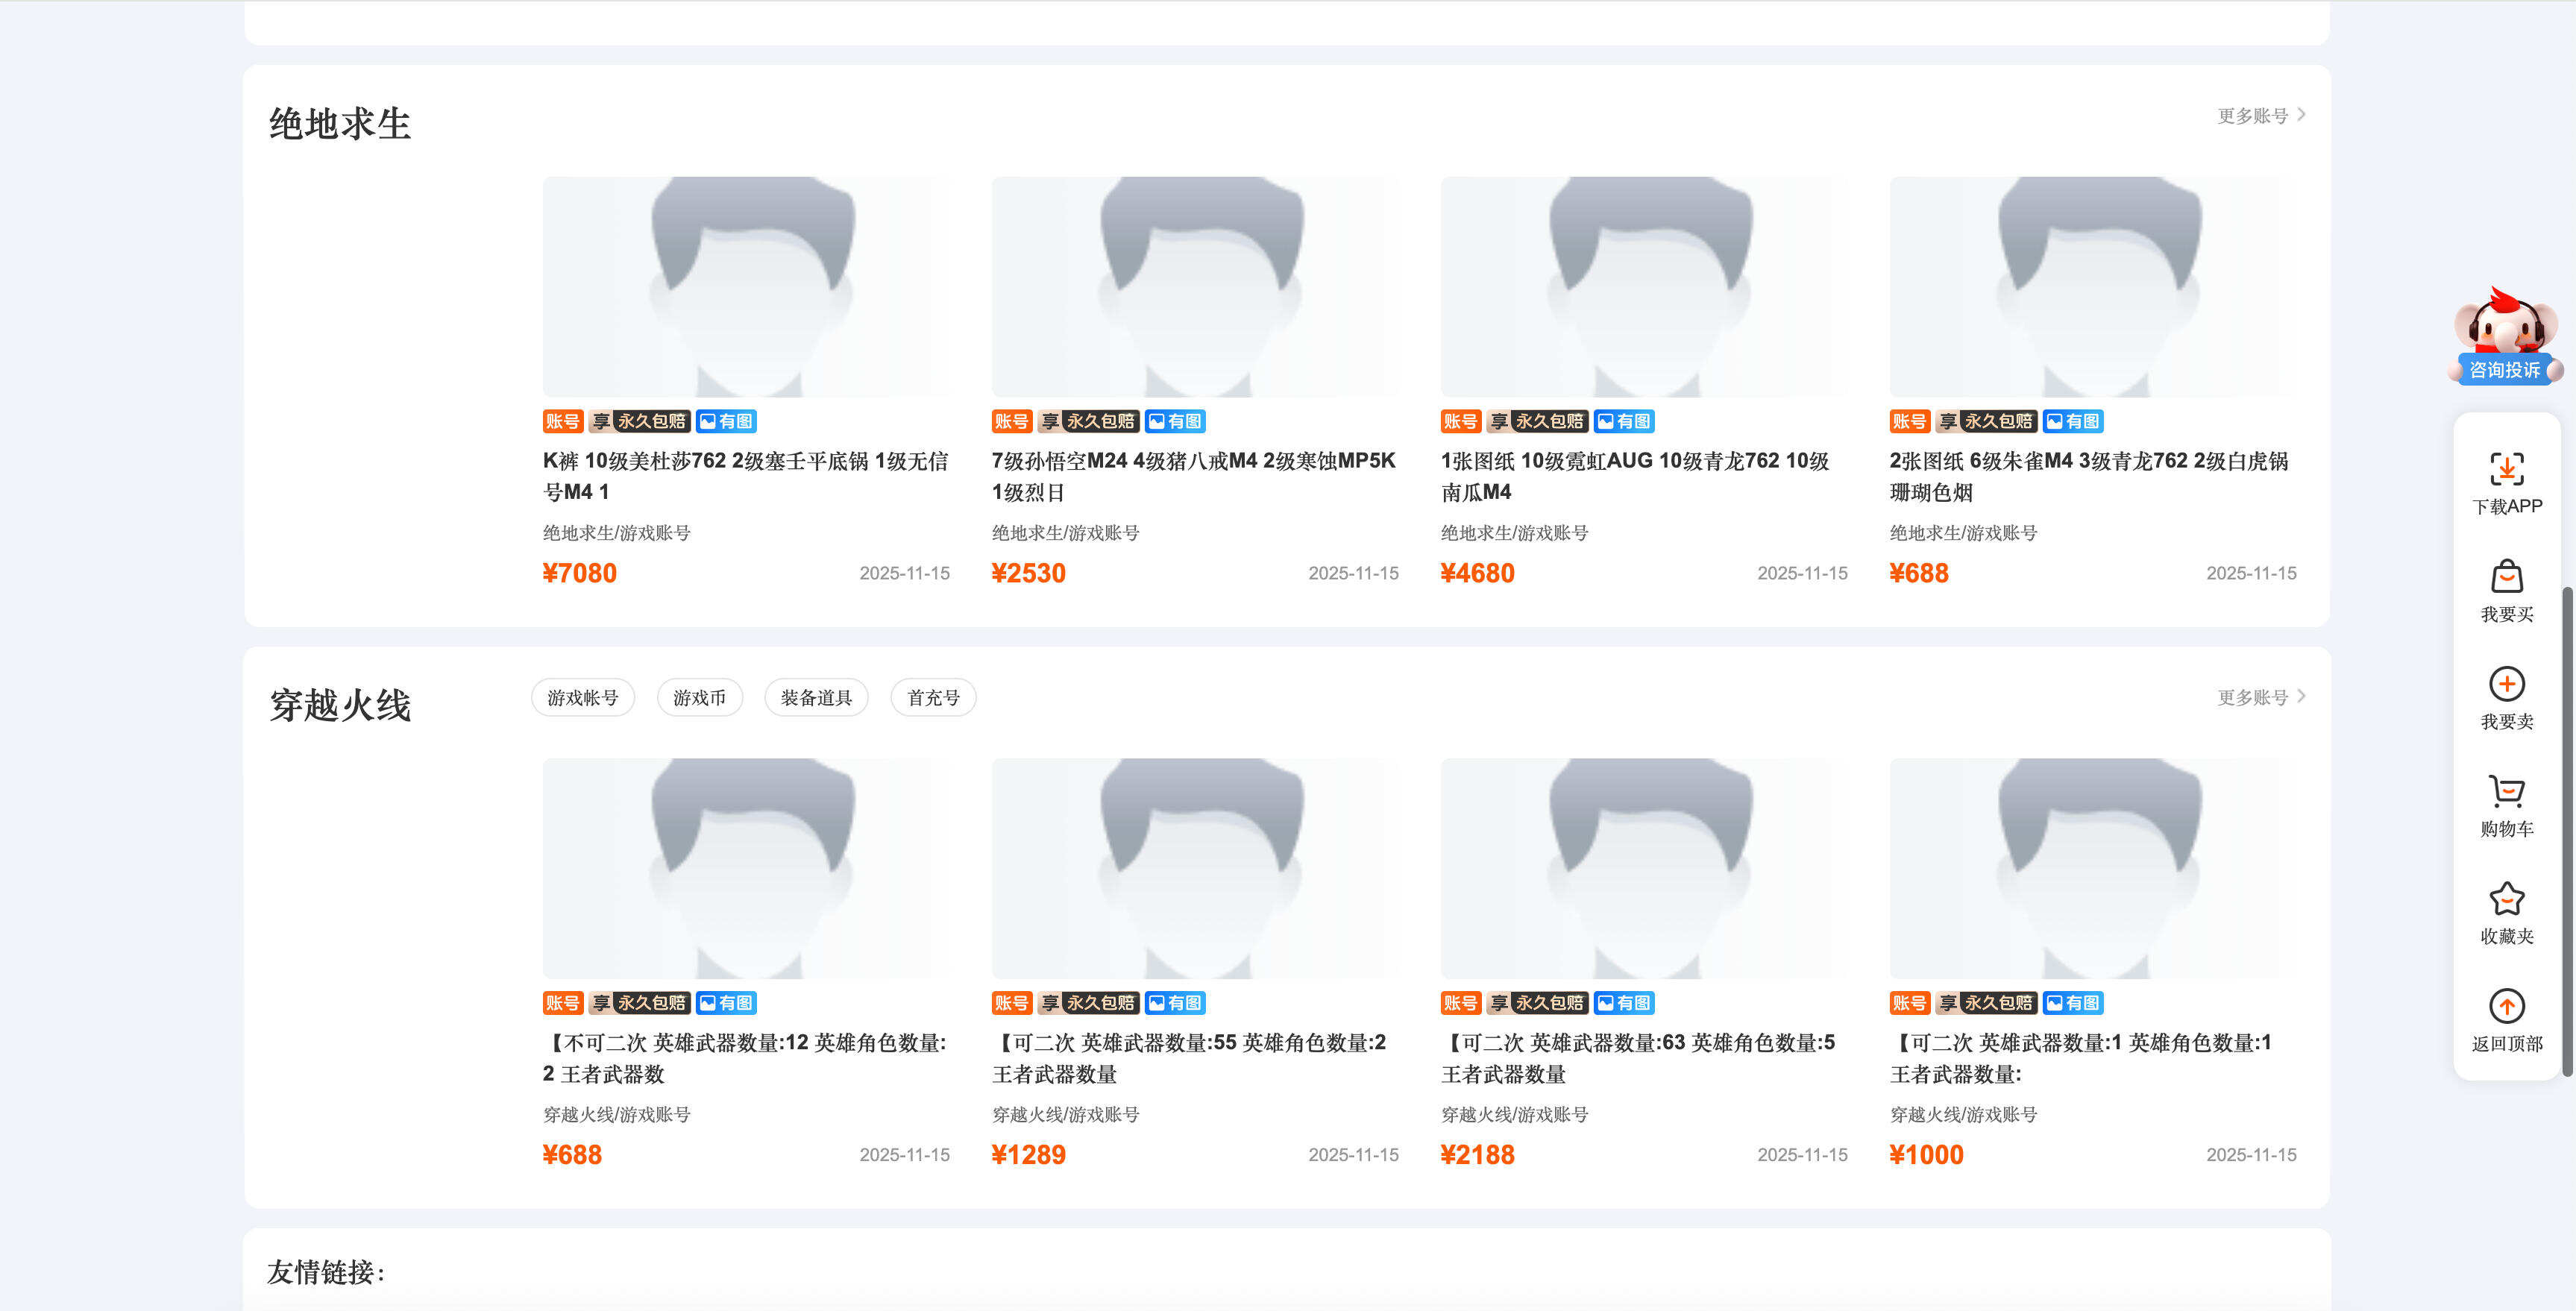Image resolution: width=2576 pixels, height=1311 pixels.
Task: Click the 账号 badge on the ¥688 穿越火线 listing
Action: [564, 1002]
